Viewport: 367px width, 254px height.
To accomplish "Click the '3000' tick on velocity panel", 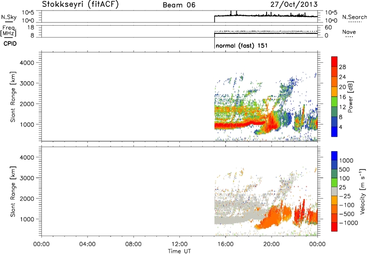I will point(27,178).
